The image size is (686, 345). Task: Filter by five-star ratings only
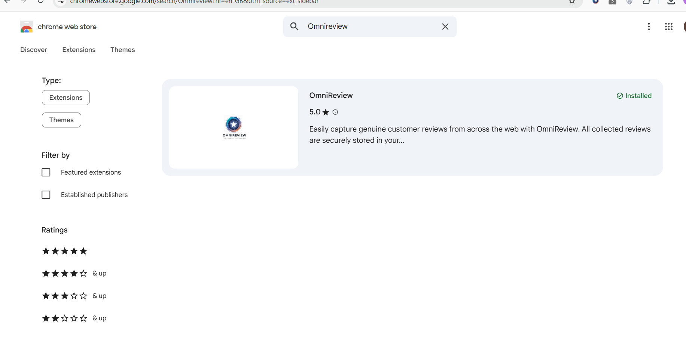[65, 251]
